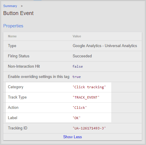
Task: Select the Type property label
Action: [12, 46]
